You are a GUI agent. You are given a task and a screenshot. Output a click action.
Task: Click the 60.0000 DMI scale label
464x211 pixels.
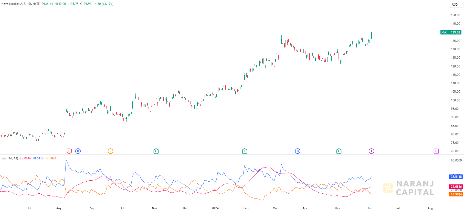[456, 160]
